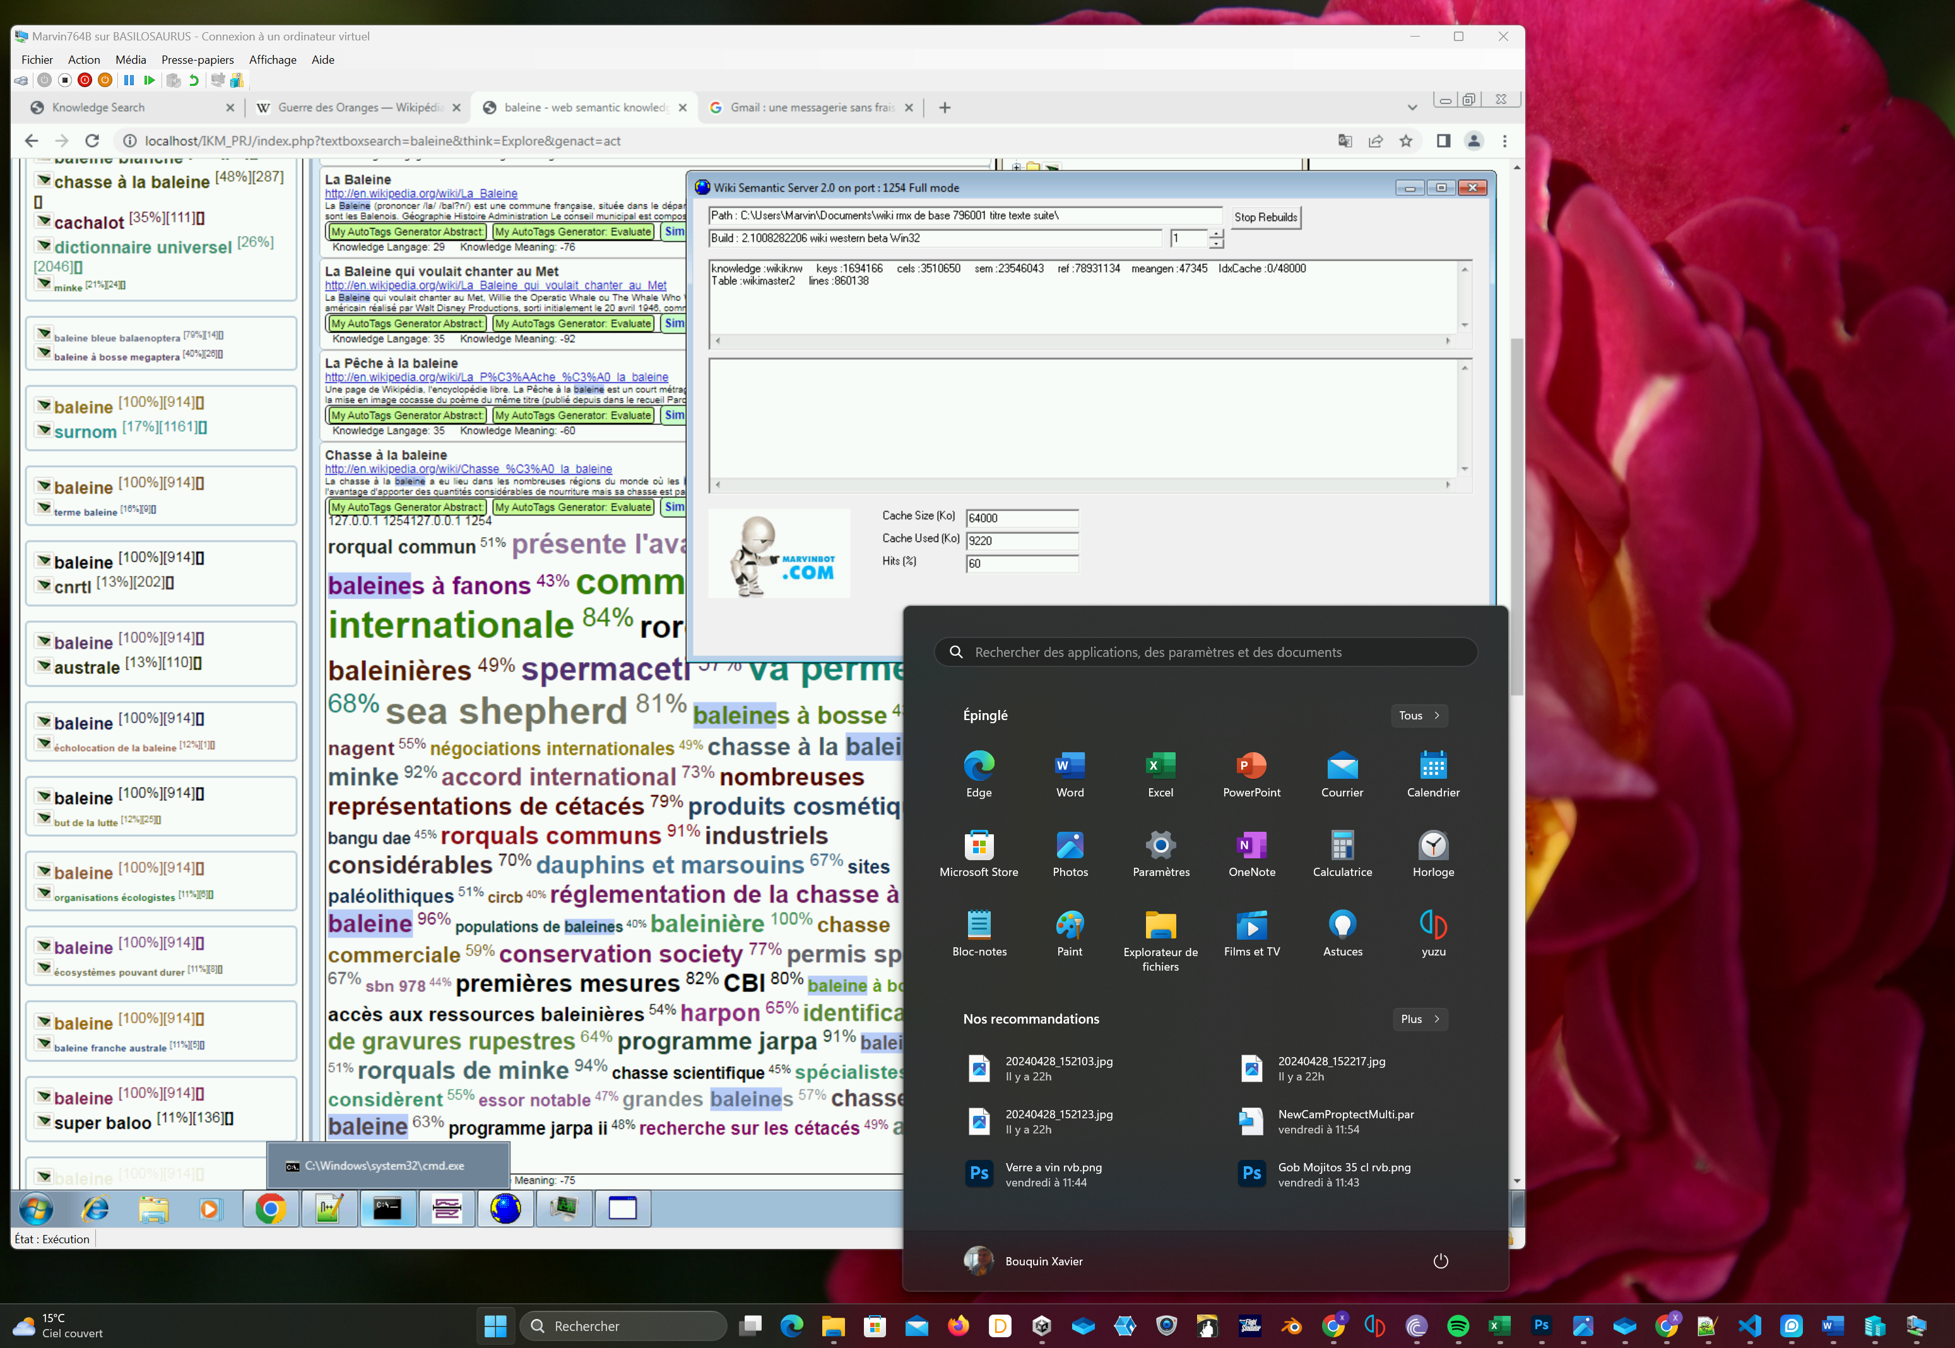Click the red shut down VM icon

tap(85, 80)
